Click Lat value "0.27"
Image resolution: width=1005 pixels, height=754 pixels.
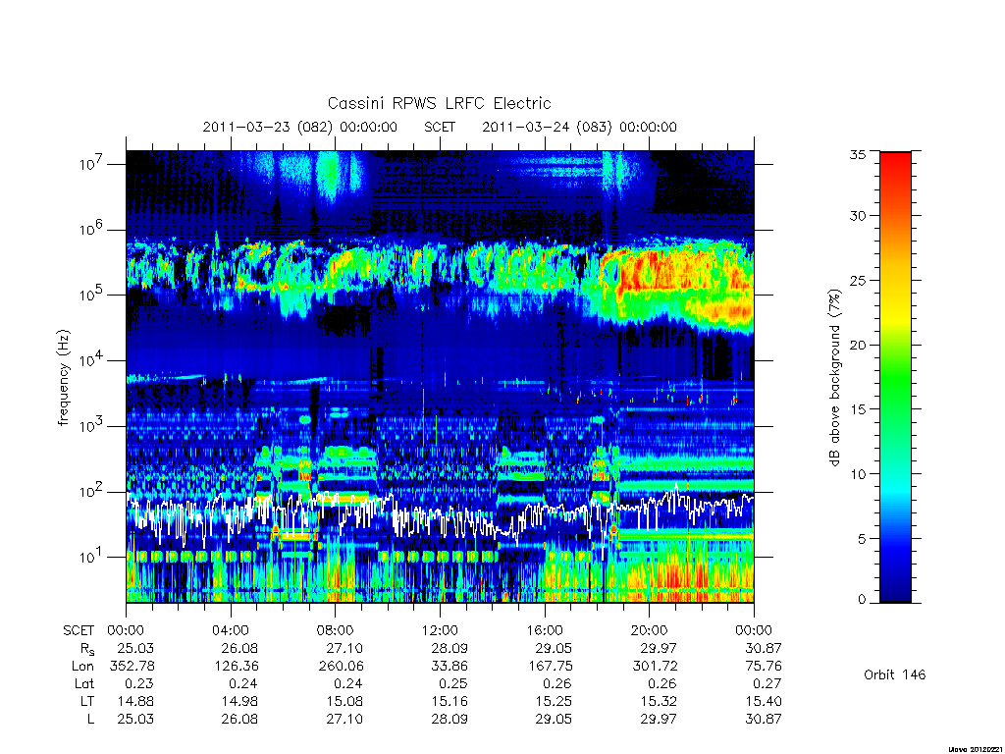coord(767,684)
